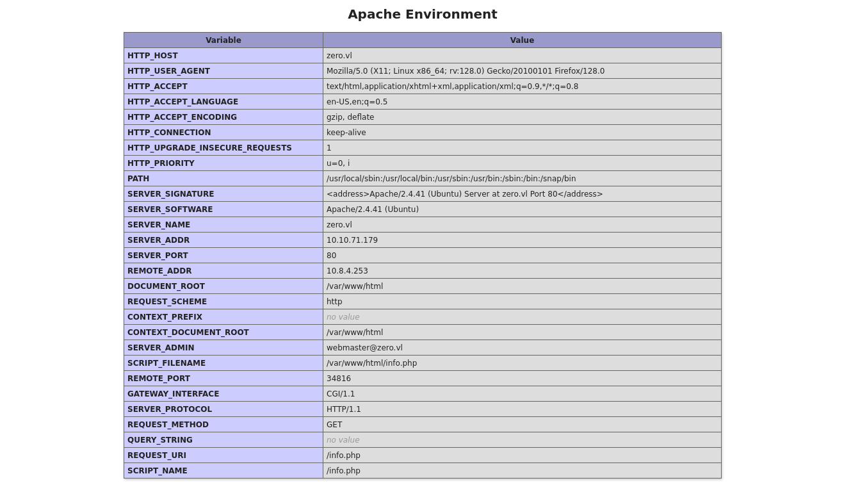Click the en-US,en;q=0.5 language value
Screen dimensions: 844x483
[x=357, y=102]
